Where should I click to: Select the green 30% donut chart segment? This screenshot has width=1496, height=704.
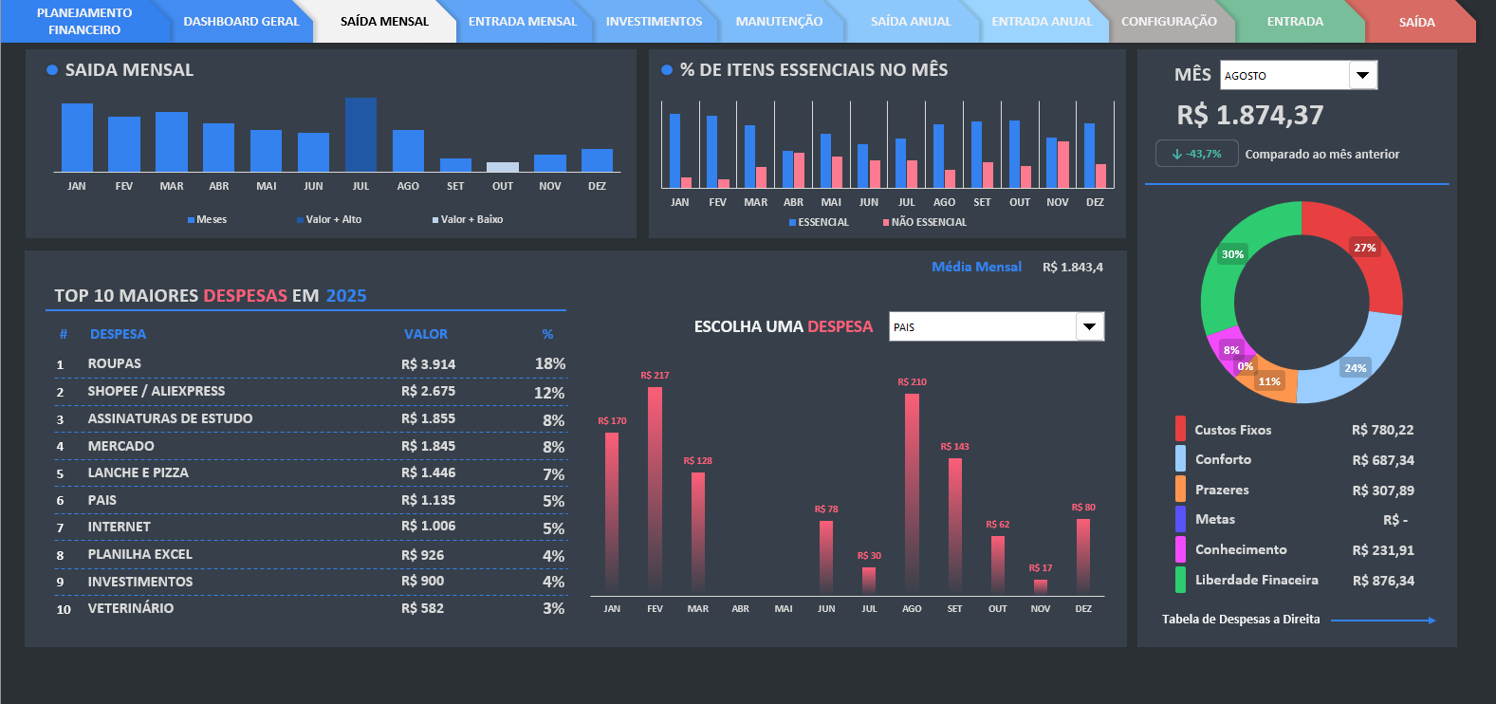point(1233,256)
